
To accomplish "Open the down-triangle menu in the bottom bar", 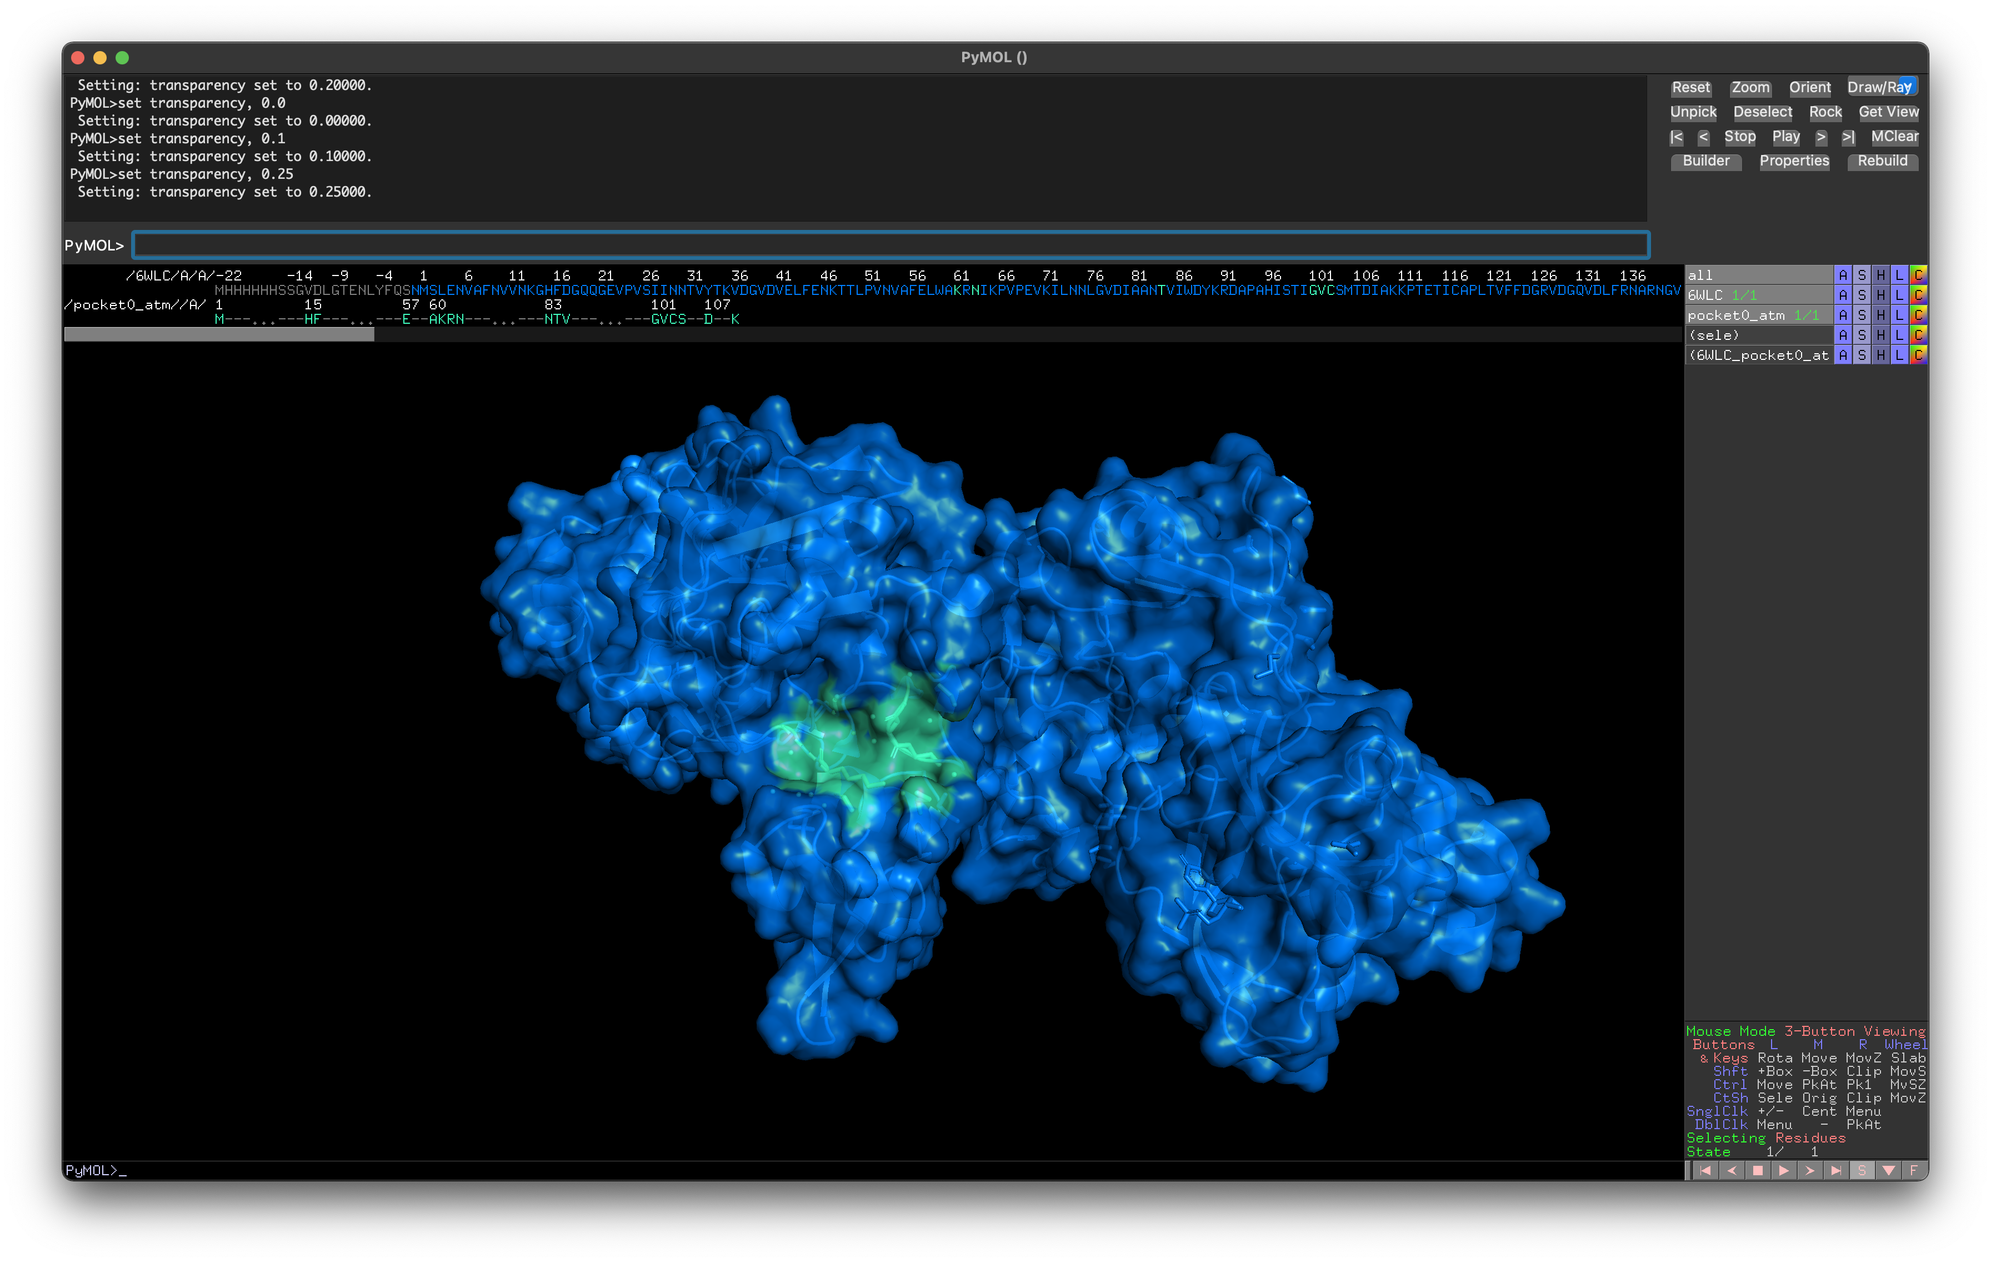I will click(x=1888, y=1170).
